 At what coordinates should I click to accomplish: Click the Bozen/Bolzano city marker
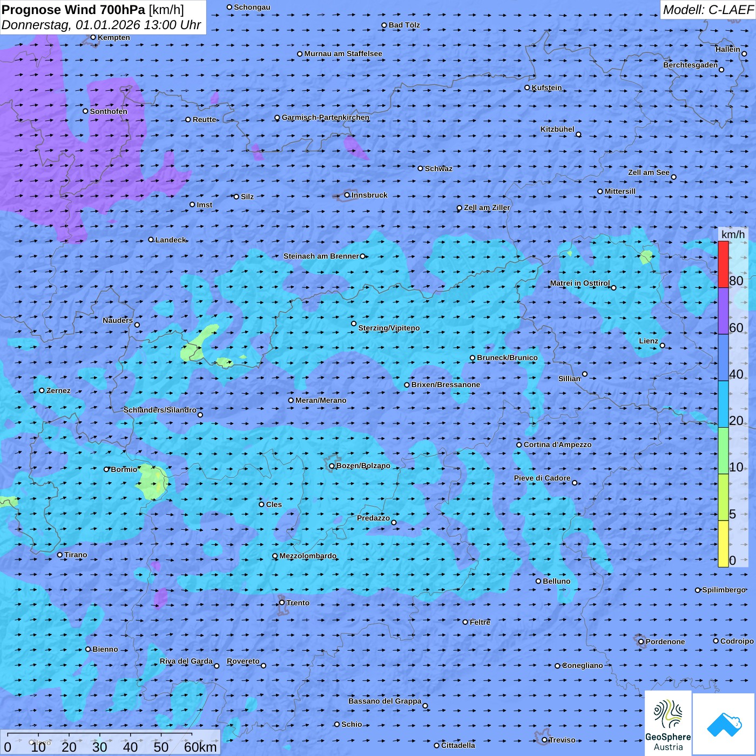[x=332, y=466]
